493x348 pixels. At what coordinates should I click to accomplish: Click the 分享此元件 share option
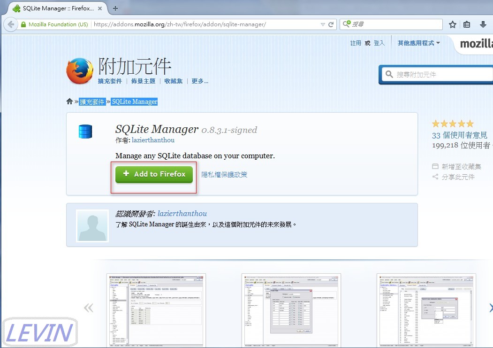click(x=454, y=177)
